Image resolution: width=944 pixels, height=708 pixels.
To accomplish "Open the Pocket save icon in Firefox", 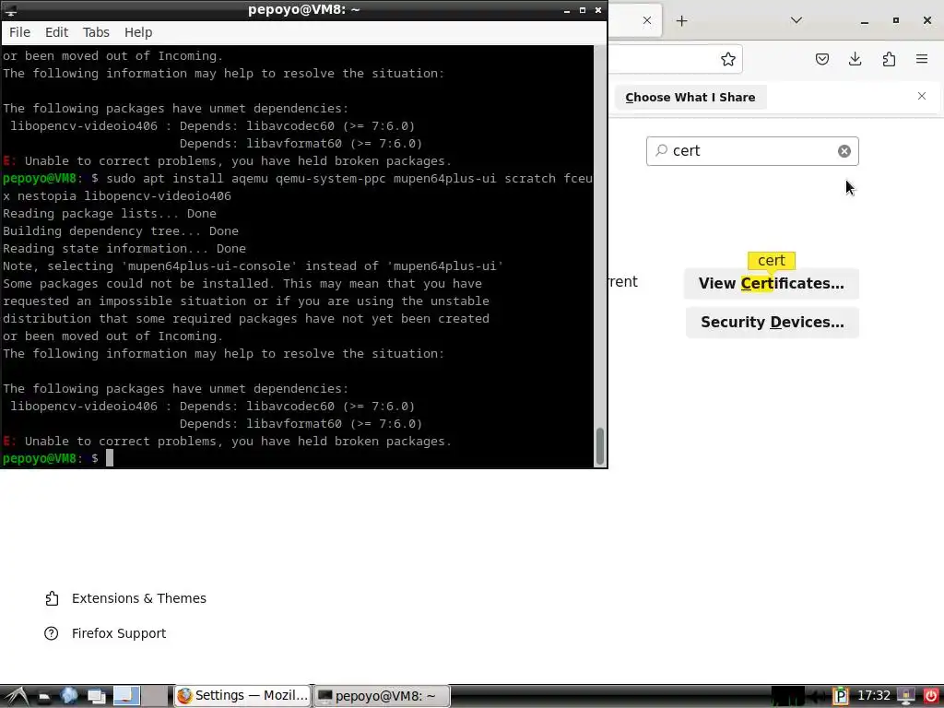I will 821,59.
